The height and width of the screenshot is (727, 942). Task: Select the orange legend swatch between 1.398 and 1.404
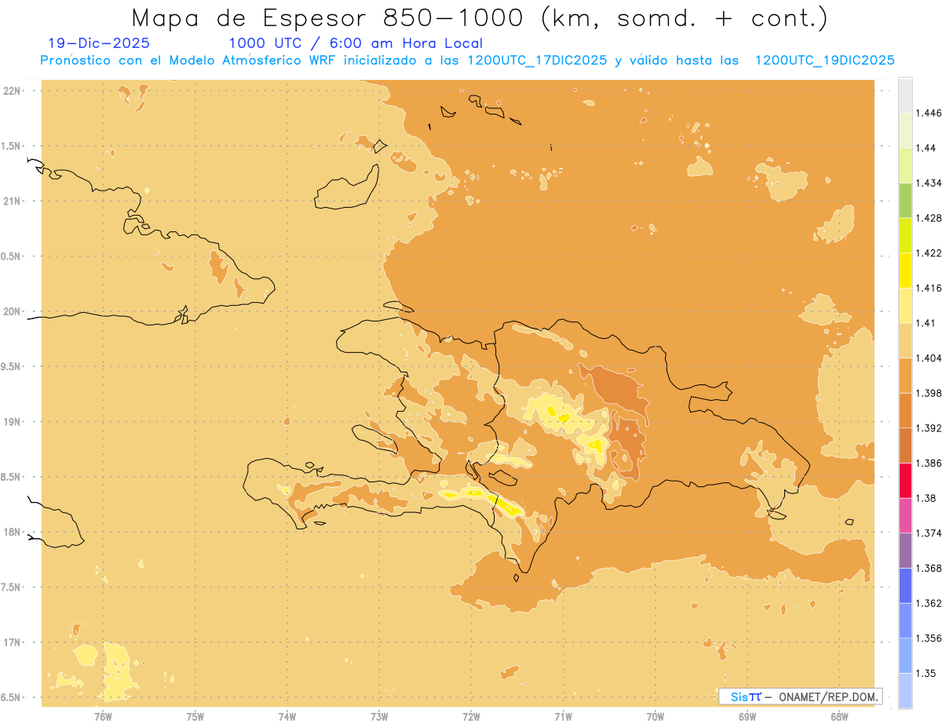[x=905, y=376]
